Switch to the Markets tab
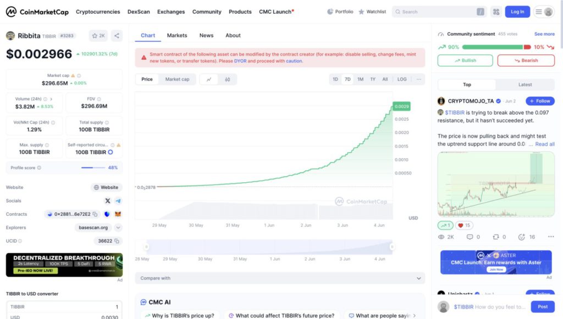The height and width of the screenshot is (319, 563). 177,35
